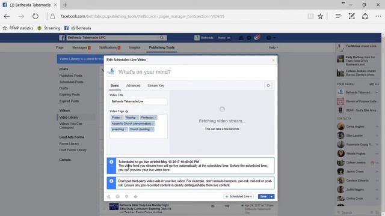
Task: Open Women of Purpose Ladies page in sidebar
Action: coord(357,101)
